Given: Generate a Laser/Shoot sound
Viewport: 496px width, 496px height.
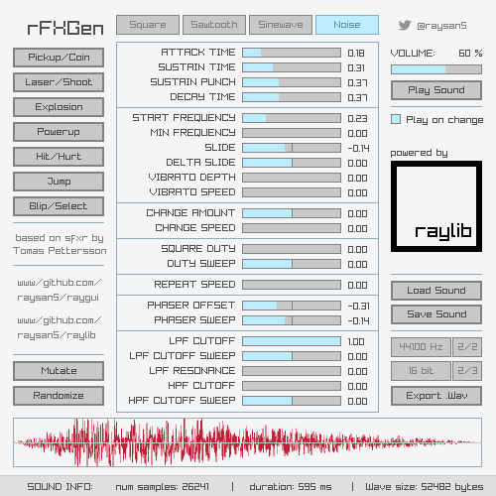Looking at the screenshot, I should pyautogui.click(x=59, y=82).
